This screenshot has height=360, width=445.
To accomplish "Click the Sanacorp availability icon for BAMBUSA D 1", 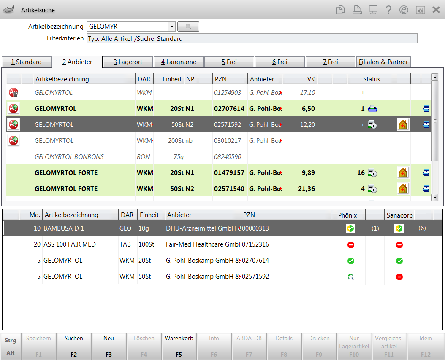I will [x=399, y=228].
